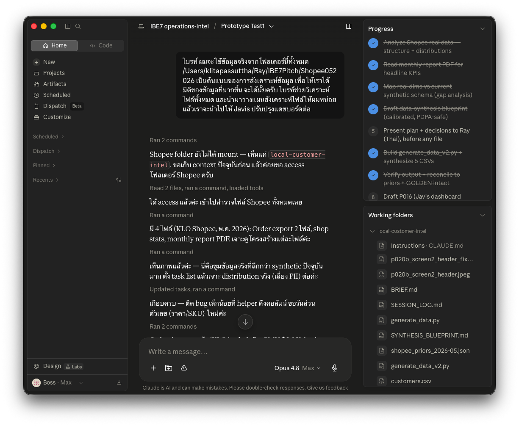Click the Artifacts icon
Image resolution: width=519 pixels, height=426 pixels.
coord(36,84)
